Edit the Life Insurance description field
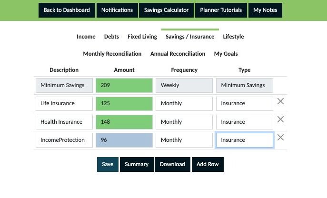The height and width of the screenshot is (198, 327). (x=64, y=104)
